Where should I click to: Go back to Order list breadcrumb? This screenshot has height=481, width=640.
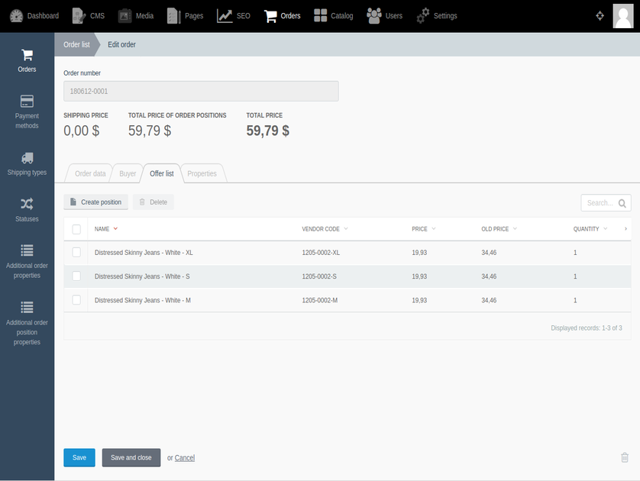click(76, 44)
